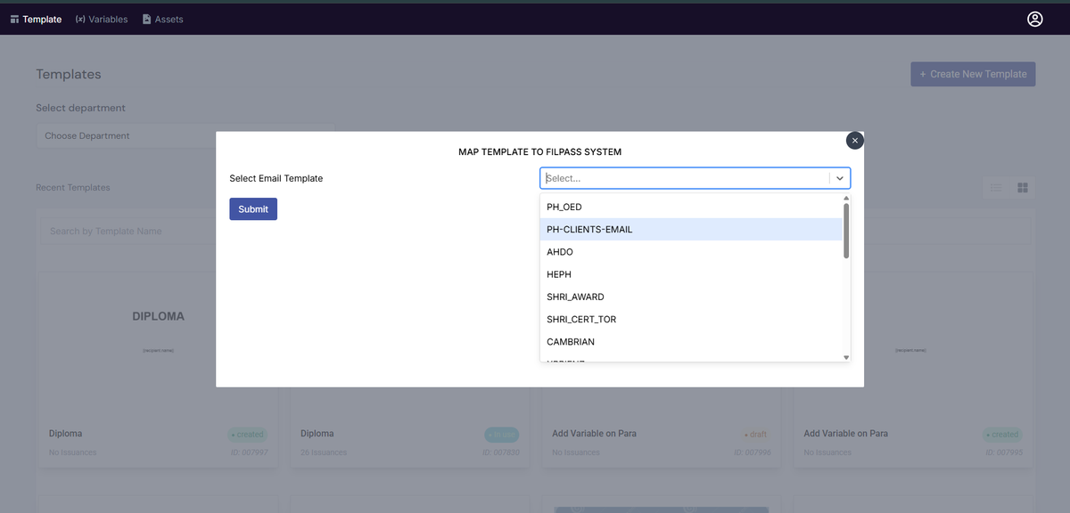Open the user account profile icon

[1034, 19]
